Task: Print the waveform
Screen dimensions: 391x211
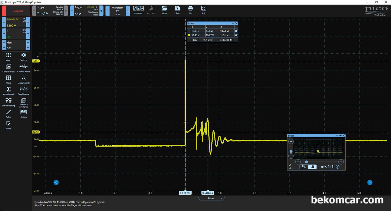Action: pyautogui.click(x=191, y=10)
